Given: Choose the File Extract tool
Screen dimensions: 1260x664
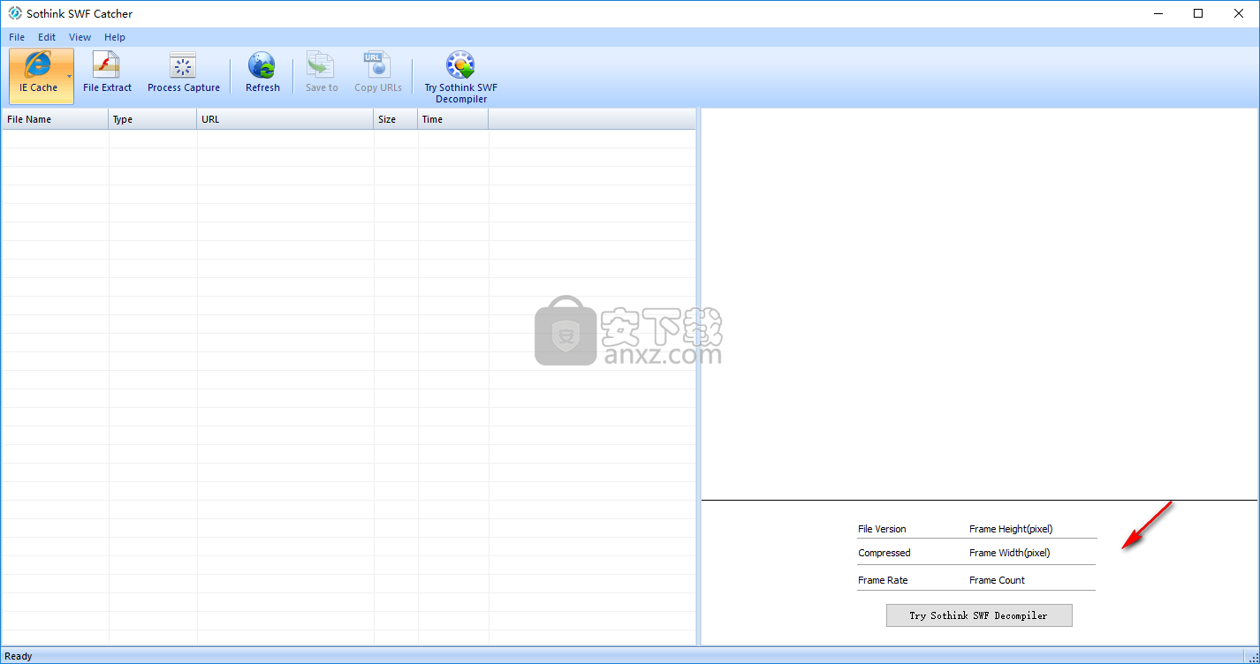Looking at the screenshot, I should 107,73.
